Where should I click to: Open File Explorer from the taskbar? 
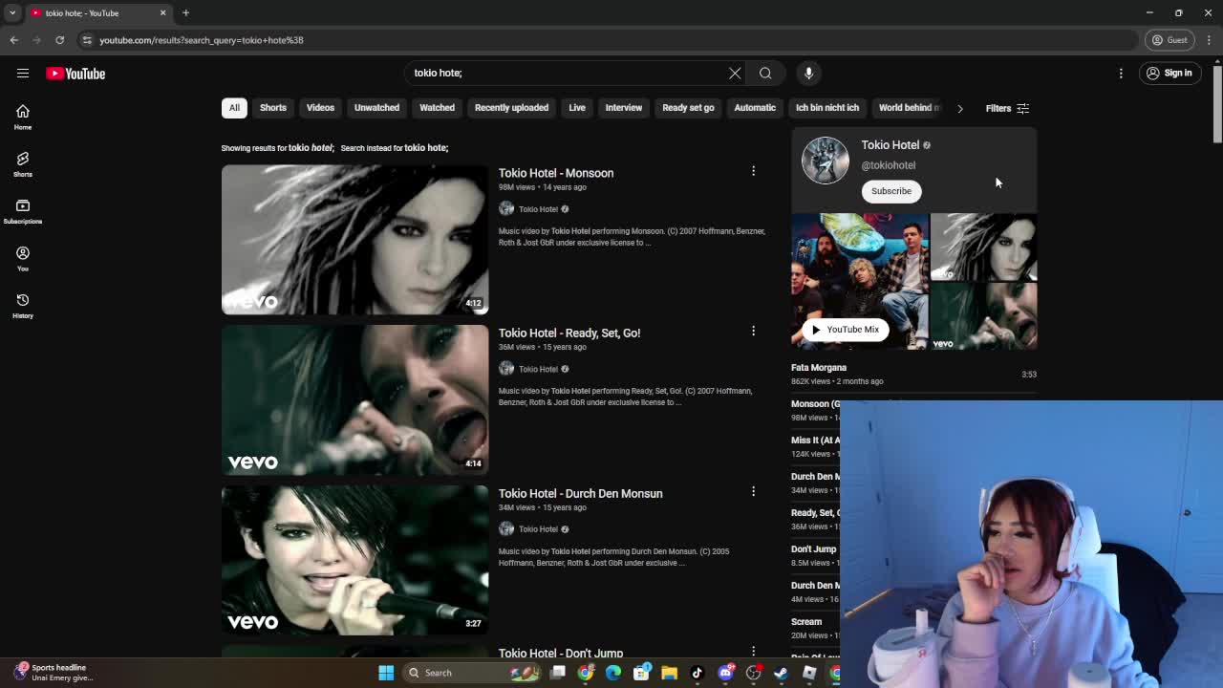[669, 673]
